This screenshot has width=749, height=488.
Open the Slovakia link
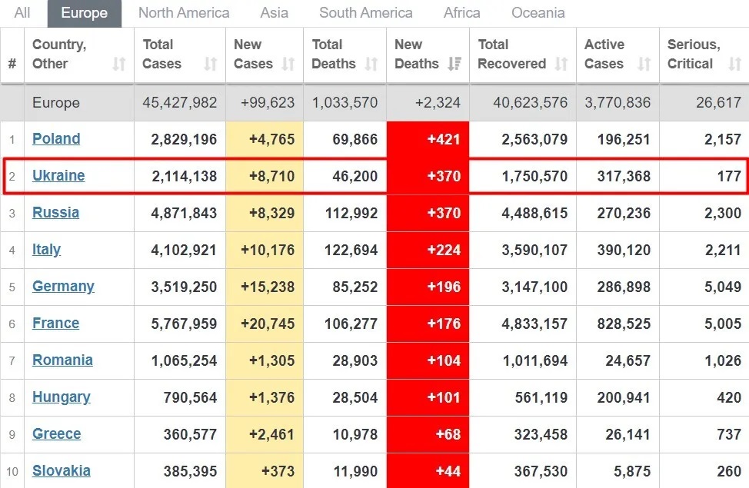62,471
